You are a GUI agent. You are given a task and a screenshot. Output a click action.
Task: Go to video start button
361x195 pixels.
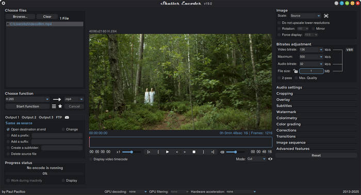point(149,152)
